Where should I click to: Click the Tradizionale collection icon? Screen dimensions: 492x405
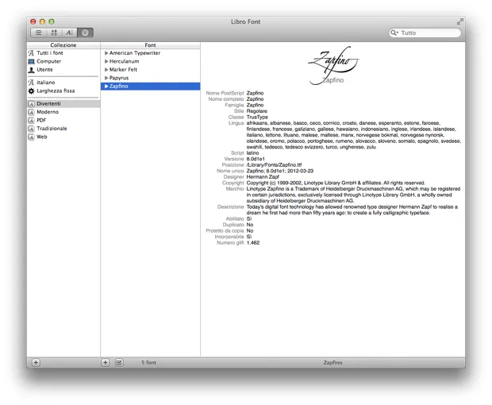coord(31,129)
